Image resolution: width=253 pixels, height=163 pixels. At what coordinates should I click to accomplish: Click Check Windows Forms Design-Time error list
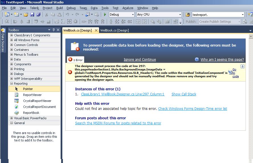[193, 109]
